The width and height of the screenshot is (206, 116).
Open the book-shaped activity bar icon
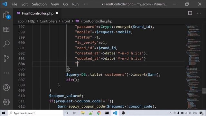click(6, 29)
